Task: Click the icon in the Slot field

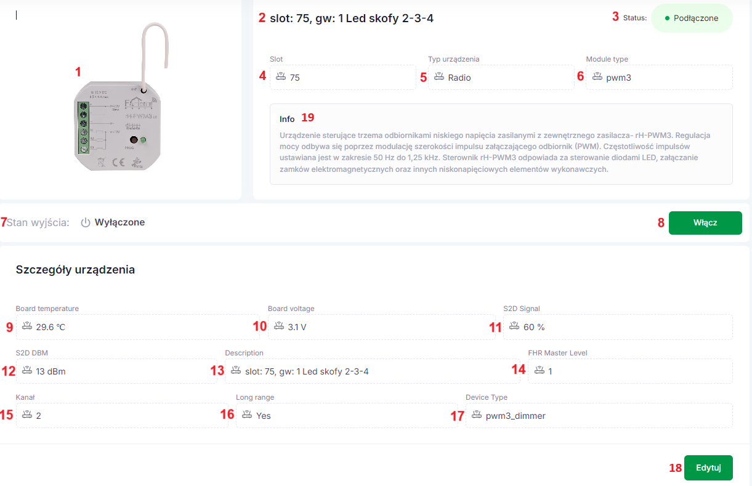Action: (281, 77)
